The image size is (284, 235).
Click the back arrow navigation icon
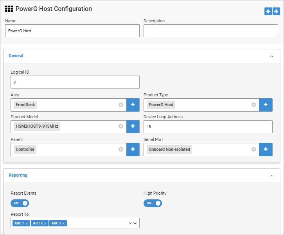point(268,12)
